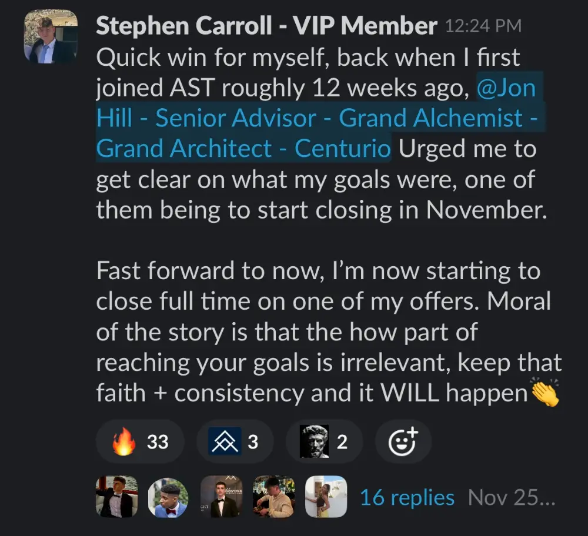Click reply avatar with blue suit, red bowtie
The width and height of the screenshot is (588, 536).
pyautogui.click(x=168, y=497)
